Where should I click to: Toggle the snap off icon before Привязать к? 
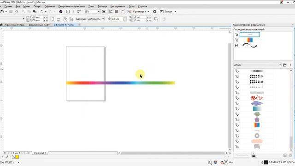coord(129,12)
